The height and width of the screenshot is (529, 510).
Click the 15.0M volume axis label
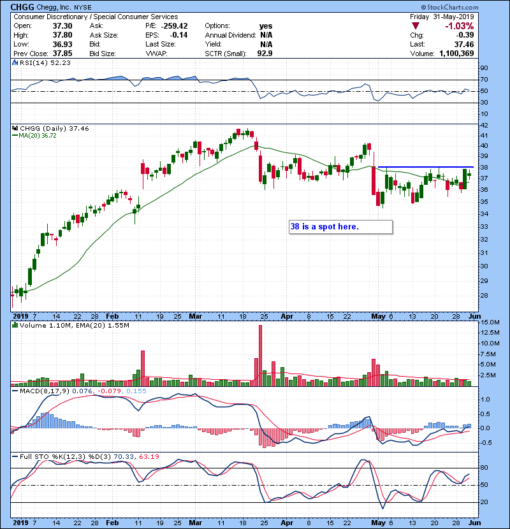tap(490, 322)
